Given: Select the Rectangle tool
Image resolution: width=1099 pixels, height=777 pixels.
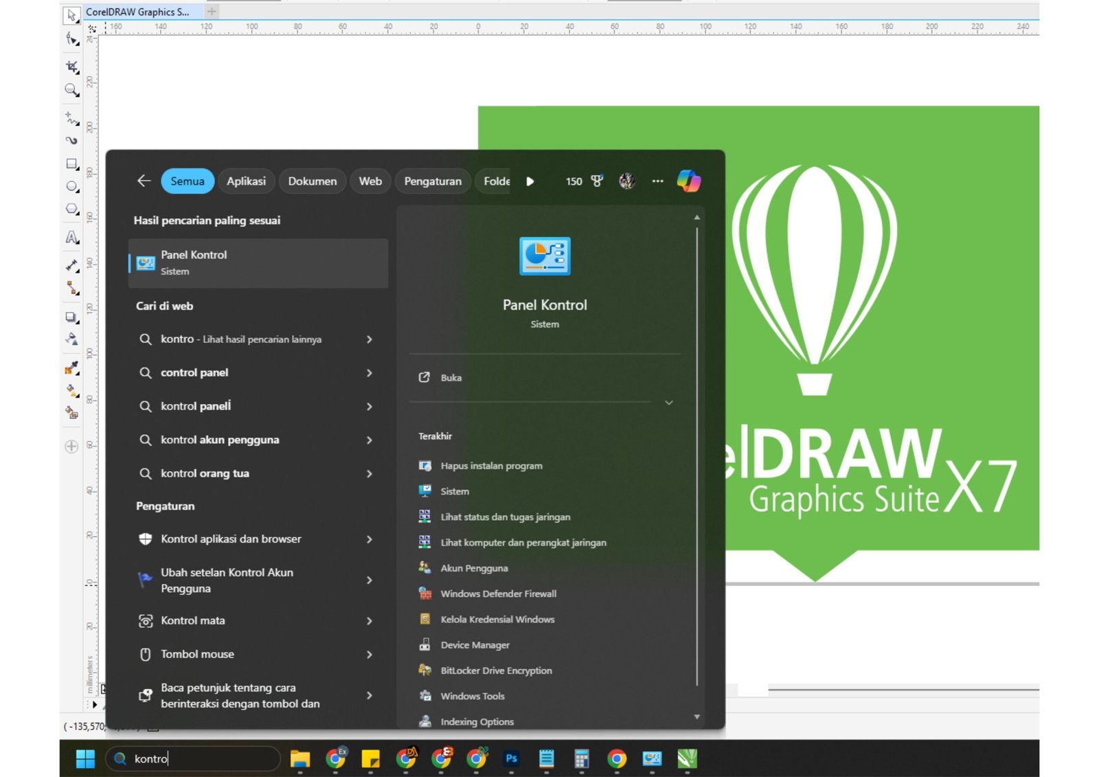Looking at the screenshot, I should [71, 163].
